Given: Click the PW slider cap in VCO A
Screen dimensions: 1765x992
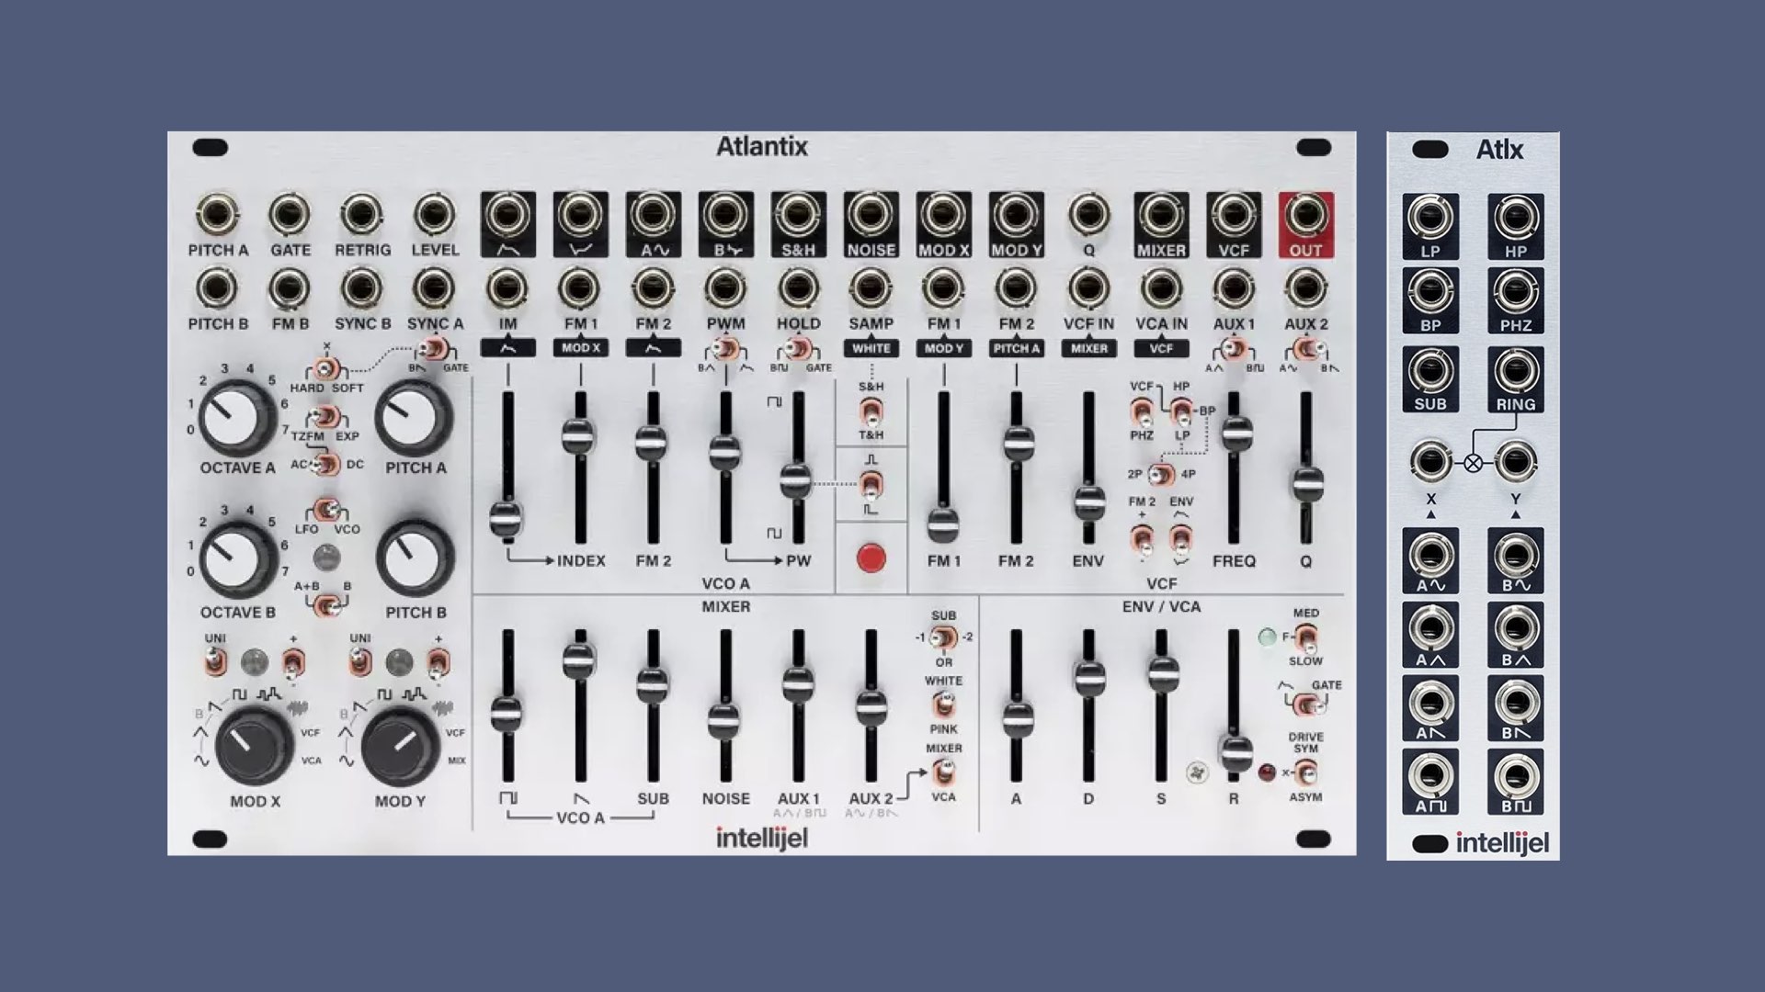Looking at the screenshot, I should 797,481.
